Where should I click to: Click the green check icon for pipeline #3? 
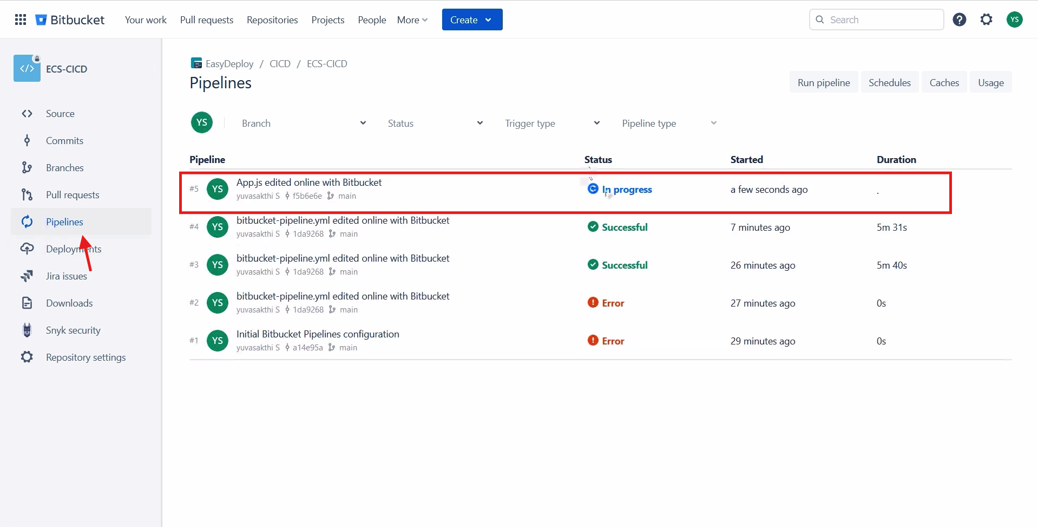point(593,265)
